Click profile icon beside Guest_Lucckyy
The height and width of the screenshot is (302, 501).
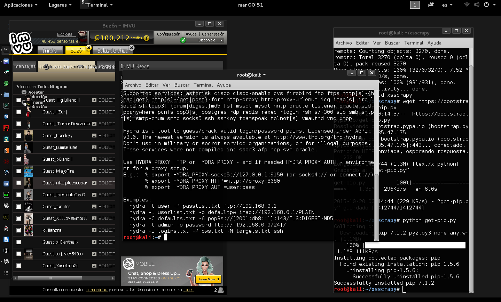94,136
